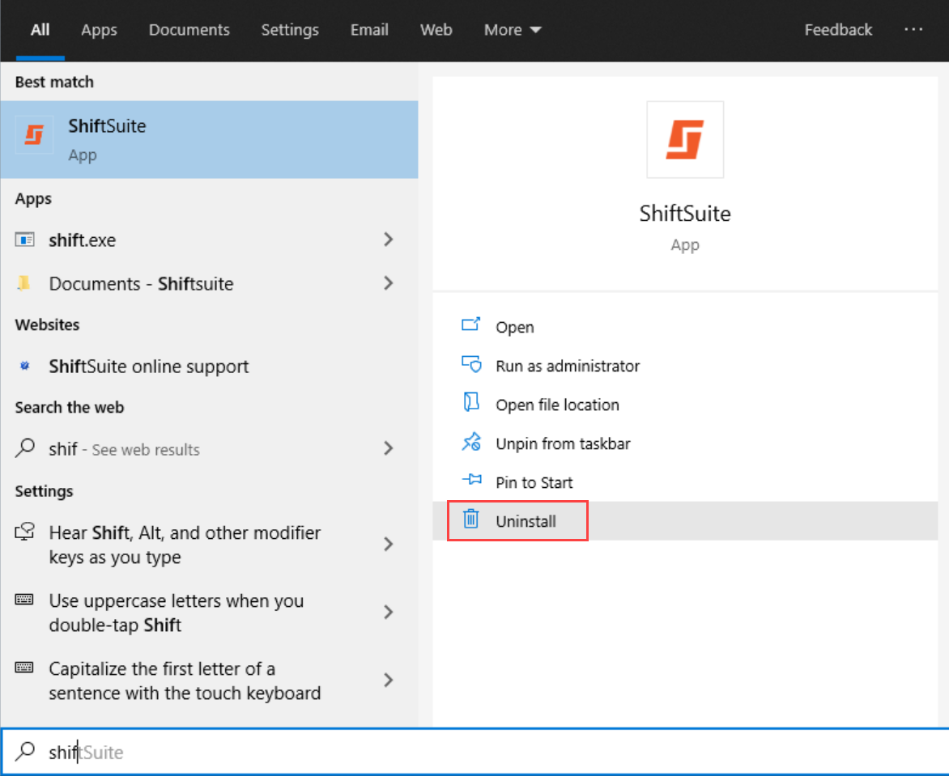Click the Uninstall trash can icon
The height and width of the screenshot is (776, 949).
471,519
